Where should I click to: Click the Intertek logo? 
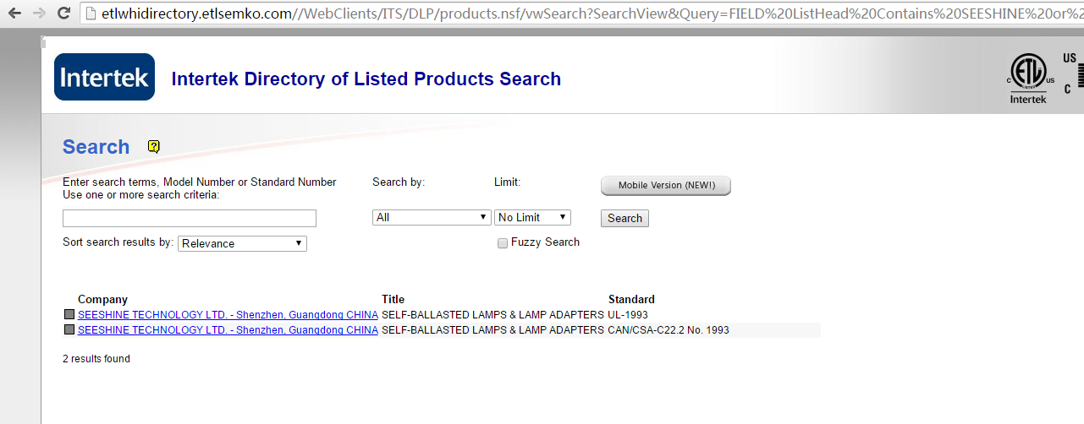[104, 78]
